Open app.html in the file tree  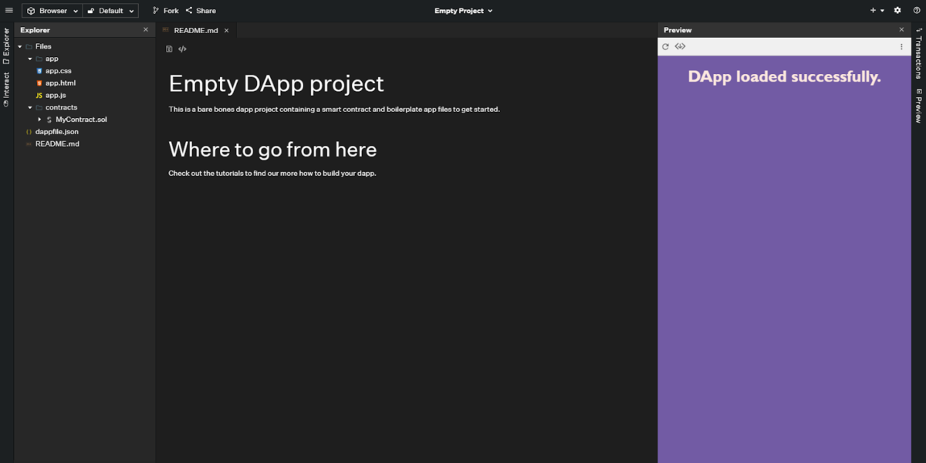60,83
